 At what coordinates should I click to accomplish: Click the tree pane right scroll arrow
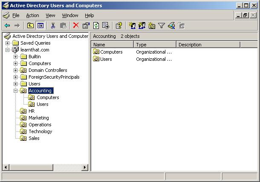coord(85,168)
